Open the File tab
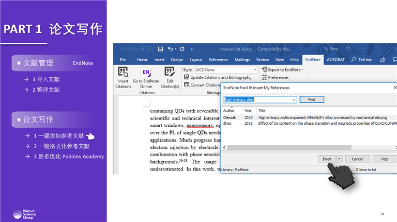Image resolution: width=397 pixels, height=222 pixels. pyautogui.click(x=123, y=60)
